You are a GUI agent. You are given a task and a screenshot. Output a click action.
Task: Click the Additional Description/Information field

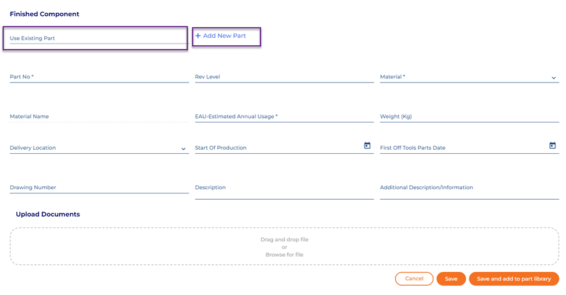(x=469, y=188)
